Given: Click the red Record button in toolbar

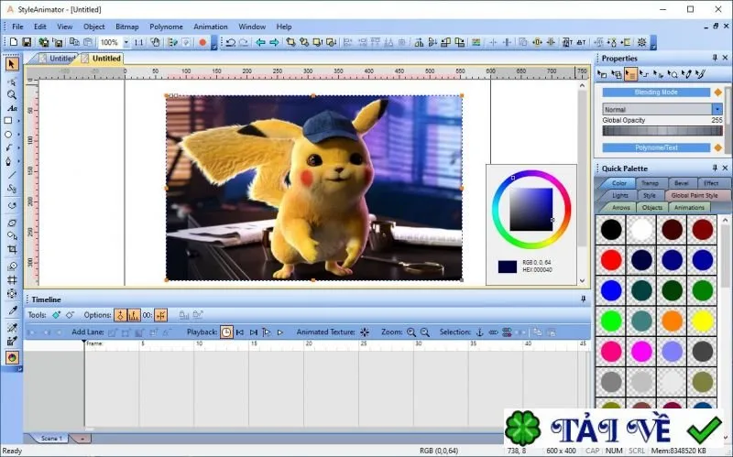Looking at the screenshot, I should [x=202, y=42].
